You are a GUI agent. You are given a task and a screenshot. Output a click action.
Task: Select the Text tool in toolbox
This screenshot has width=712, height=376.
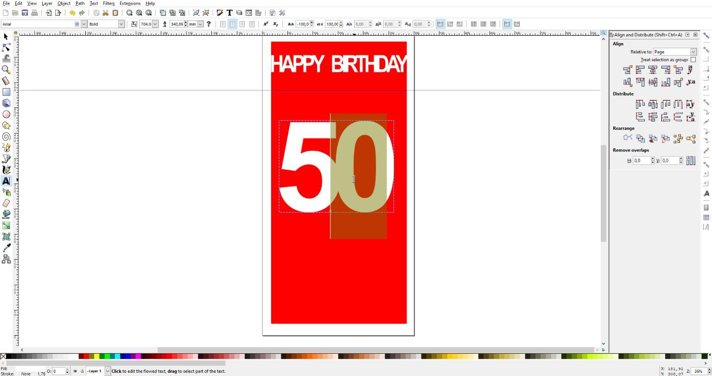(x=6, y=181)
